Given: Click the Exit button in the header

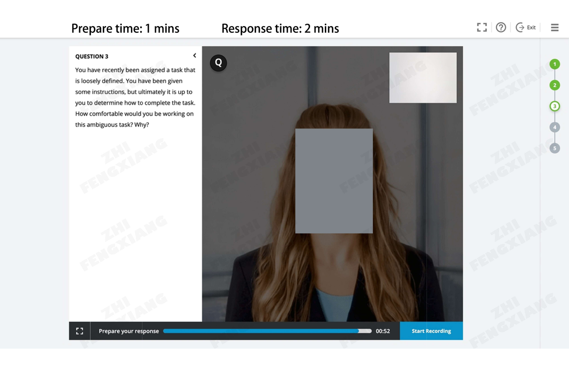Looking at the screenshot, I should click(x=526, y=28).
